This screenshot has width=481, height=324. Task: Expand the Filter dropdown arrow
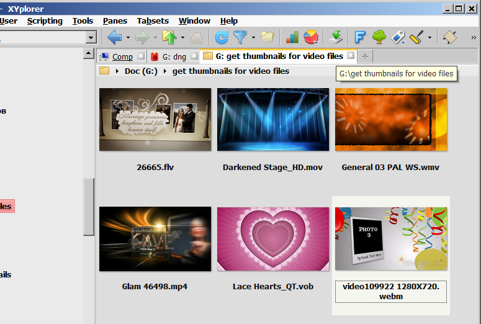[x=253, y=38]
